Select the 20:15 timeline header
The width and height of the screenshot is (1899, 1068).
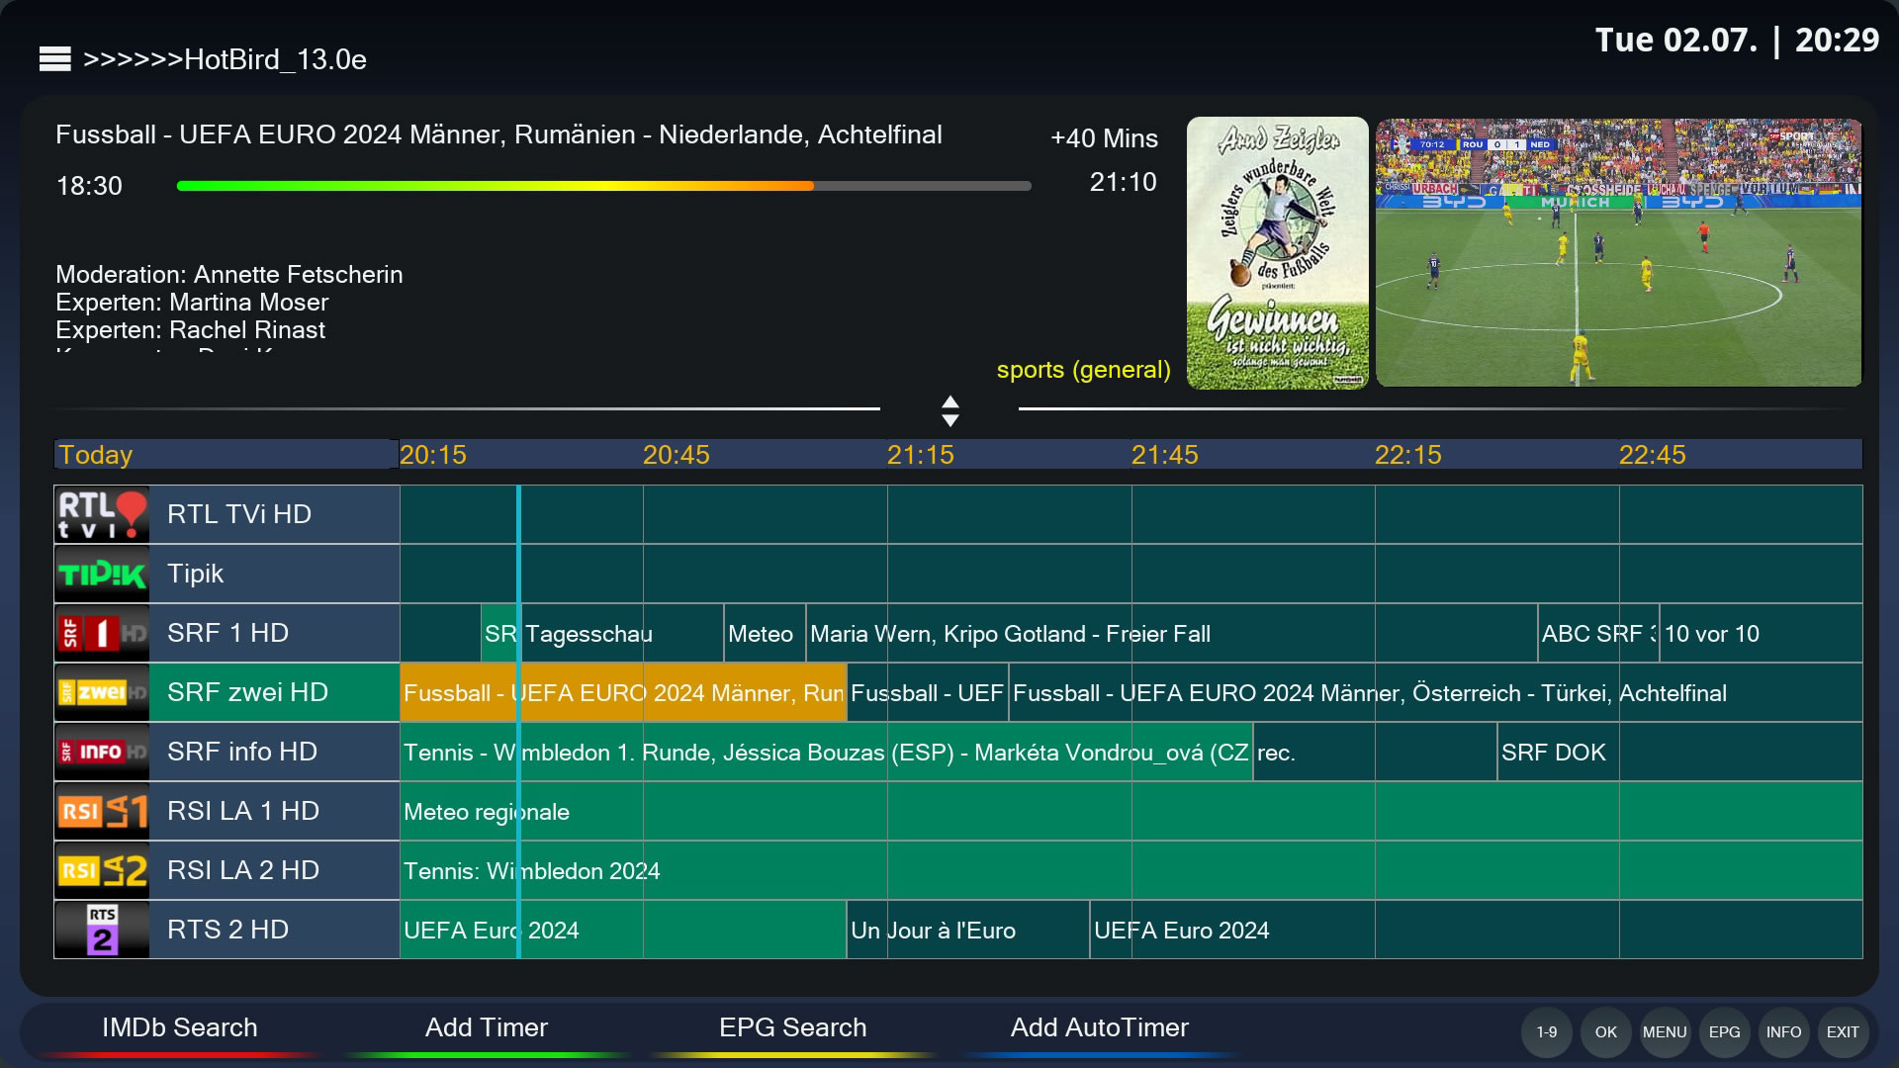pyautogui.click(x=433, y=455)
